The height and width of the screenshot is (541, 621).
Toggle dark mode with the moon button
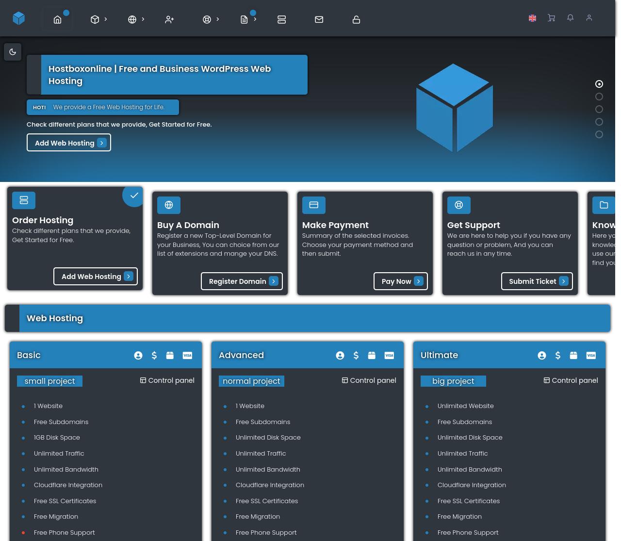tap(13, 52)
